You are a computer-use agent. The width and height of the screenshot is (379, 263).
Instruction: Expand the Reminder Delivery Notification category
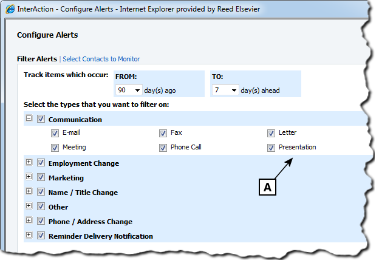[29, 234]
